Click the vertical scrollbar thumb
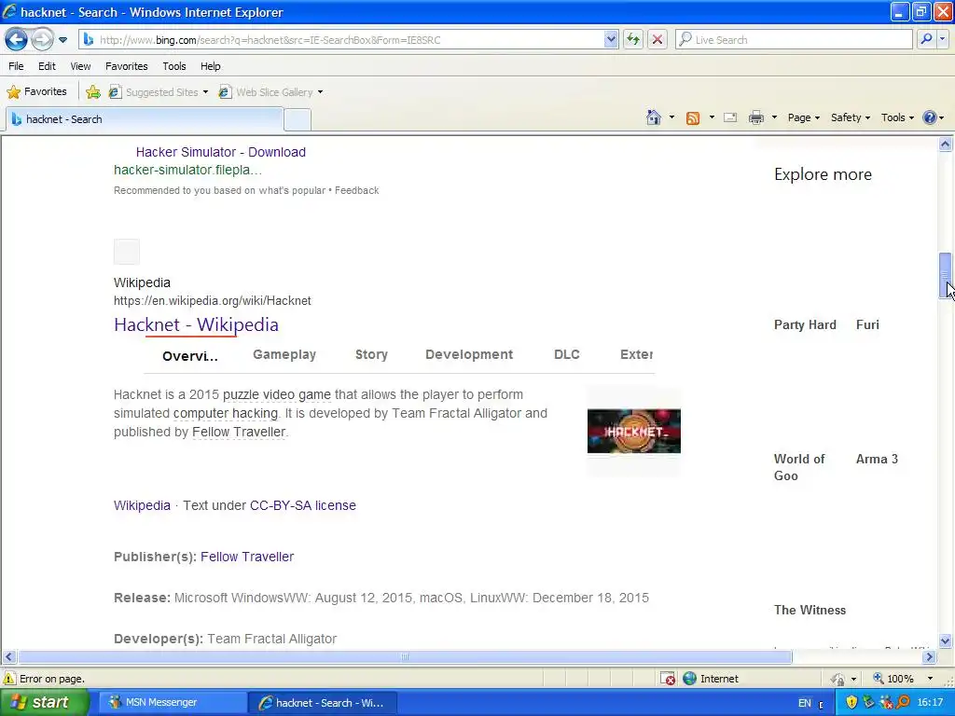955x716 pixels. 946,275
